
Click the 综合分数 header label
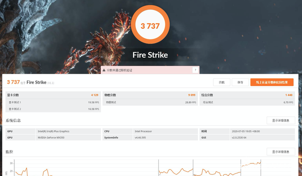pyautogui.click(x=207, y=95)
